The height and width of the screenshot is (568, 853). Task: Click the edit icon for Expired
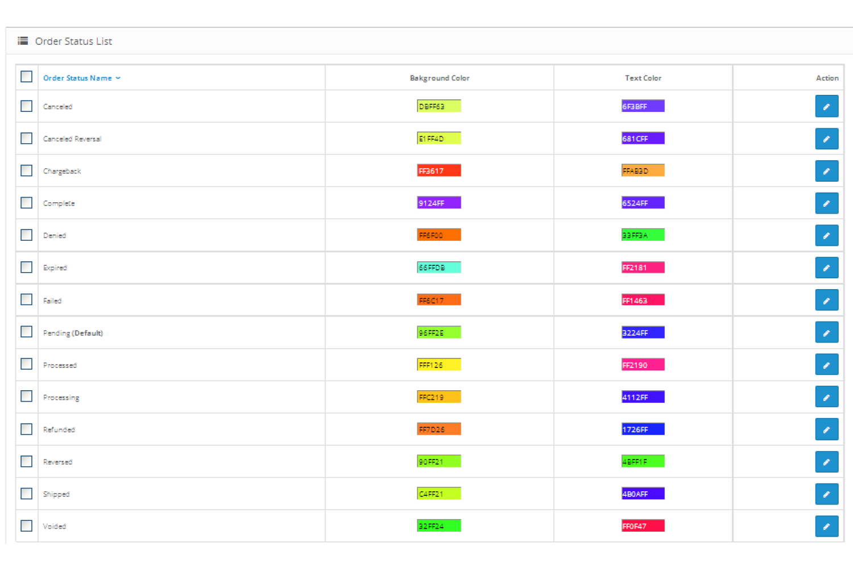pos(826,268)
